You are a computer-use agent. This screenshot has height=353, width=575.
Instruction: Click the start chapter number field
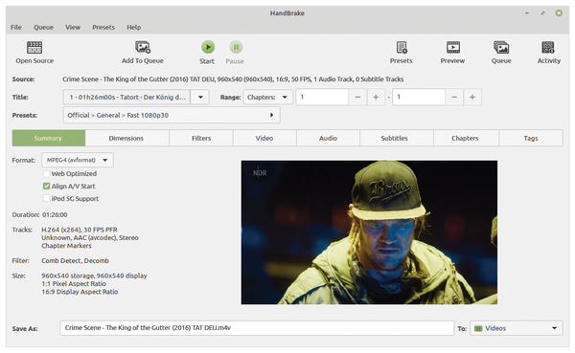322,97
